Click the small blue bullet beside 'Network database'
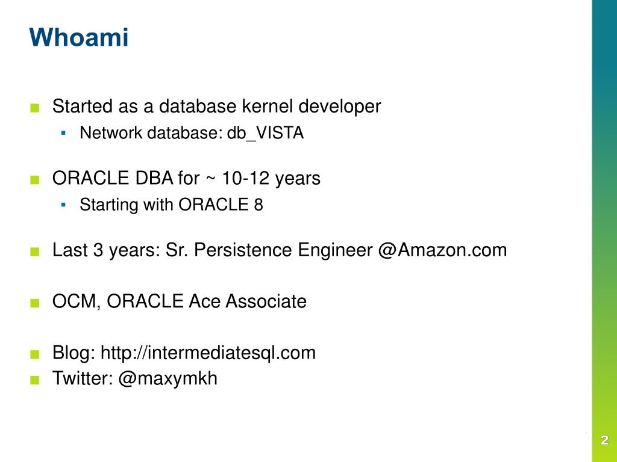This screenshot has width=617, height=462. (63, 133)
